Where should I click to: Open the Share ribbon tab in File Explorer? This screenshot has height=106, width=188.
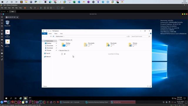click(56, 34)
